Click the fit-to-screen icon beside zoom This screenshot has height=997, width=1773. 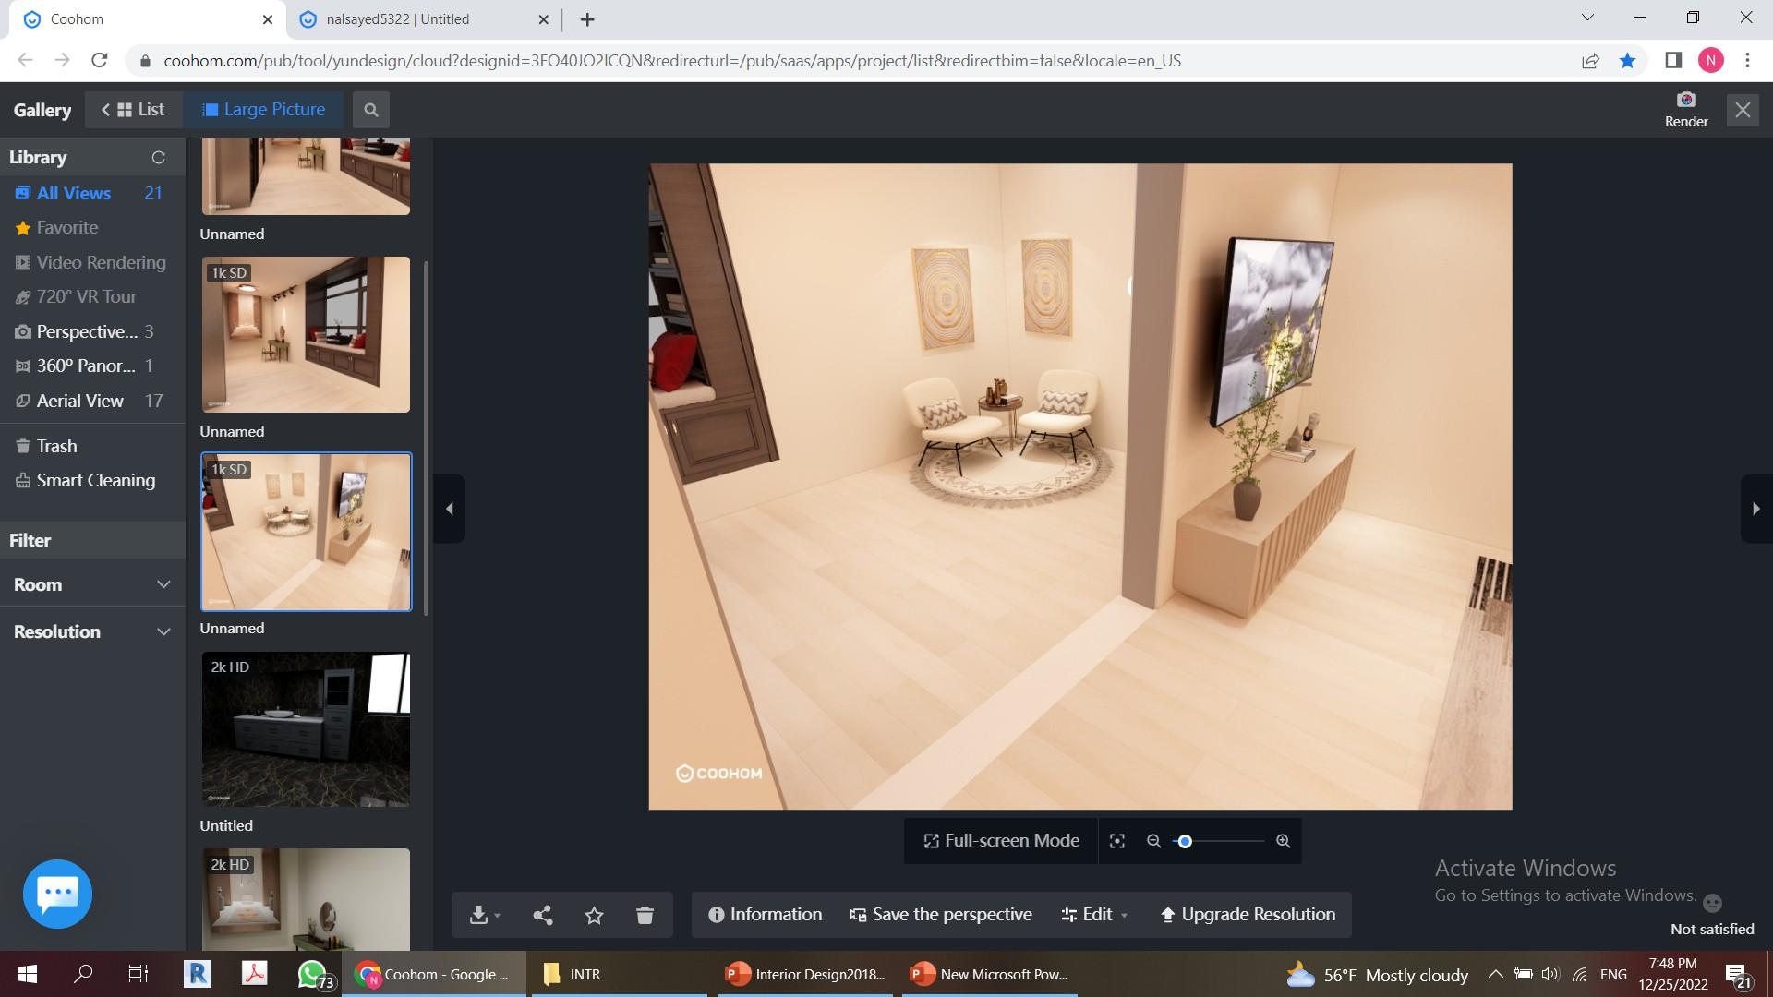pos(1117,841)
